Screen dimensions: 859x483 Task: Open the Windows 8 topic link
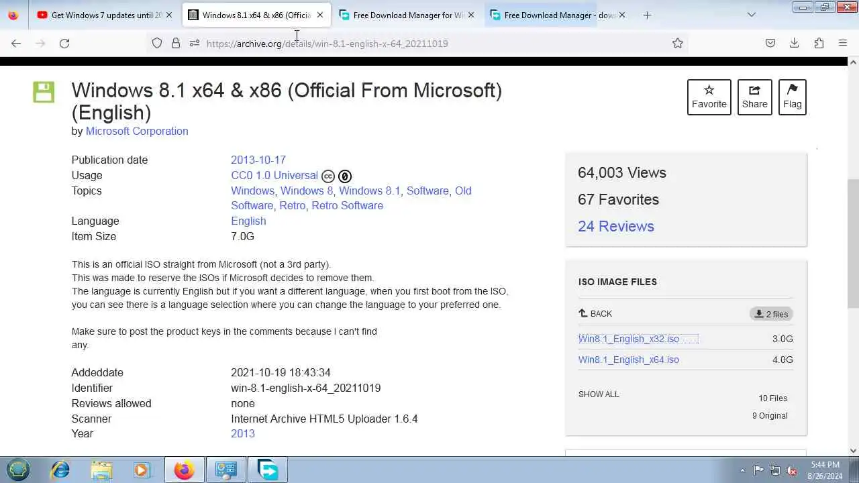coord(307,191)
